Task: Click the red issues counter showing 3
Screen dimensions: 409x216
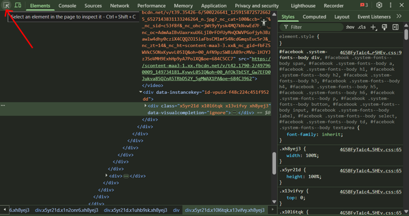Action: pyautogui.click(x=364, y=5)
